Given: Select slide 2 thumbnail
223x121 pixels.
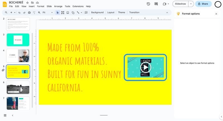Looking at the screenshot, I should [18, 24].
